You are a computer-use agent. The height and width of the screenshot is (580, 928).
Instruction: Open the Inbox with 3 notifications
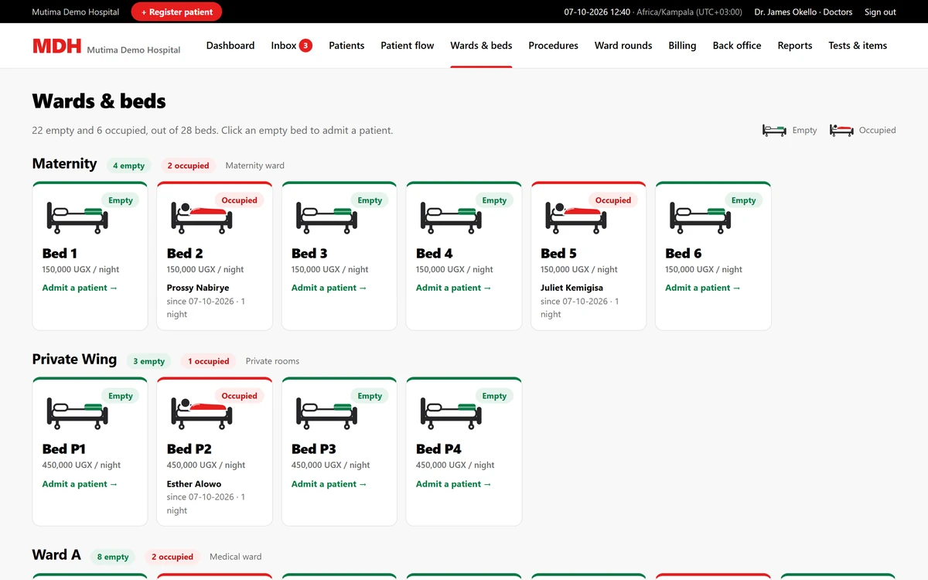(x=292, y=46)
